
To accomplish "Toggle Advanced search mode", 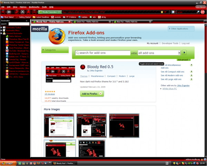I will click(x=184, y=60).
